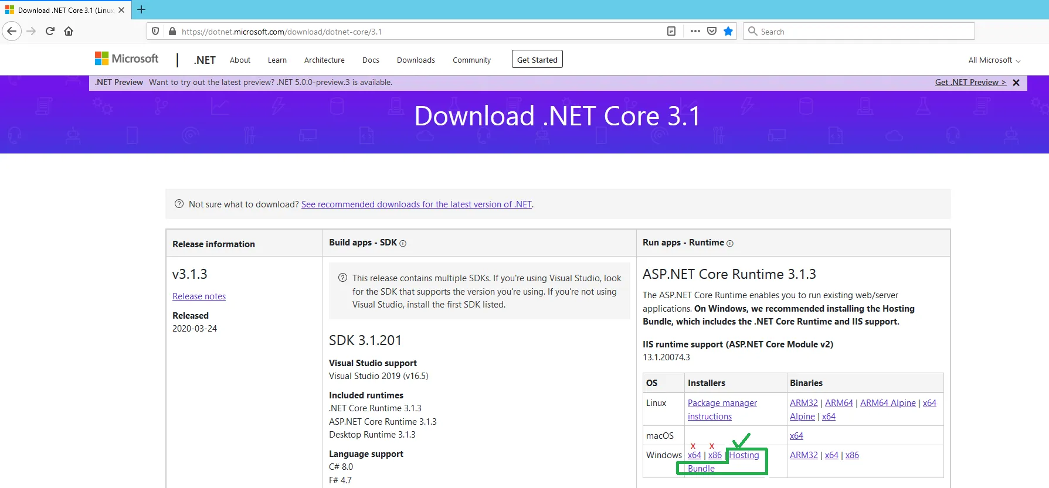
Task: Toggle reader view in the address bar
Action: point(671,31)
